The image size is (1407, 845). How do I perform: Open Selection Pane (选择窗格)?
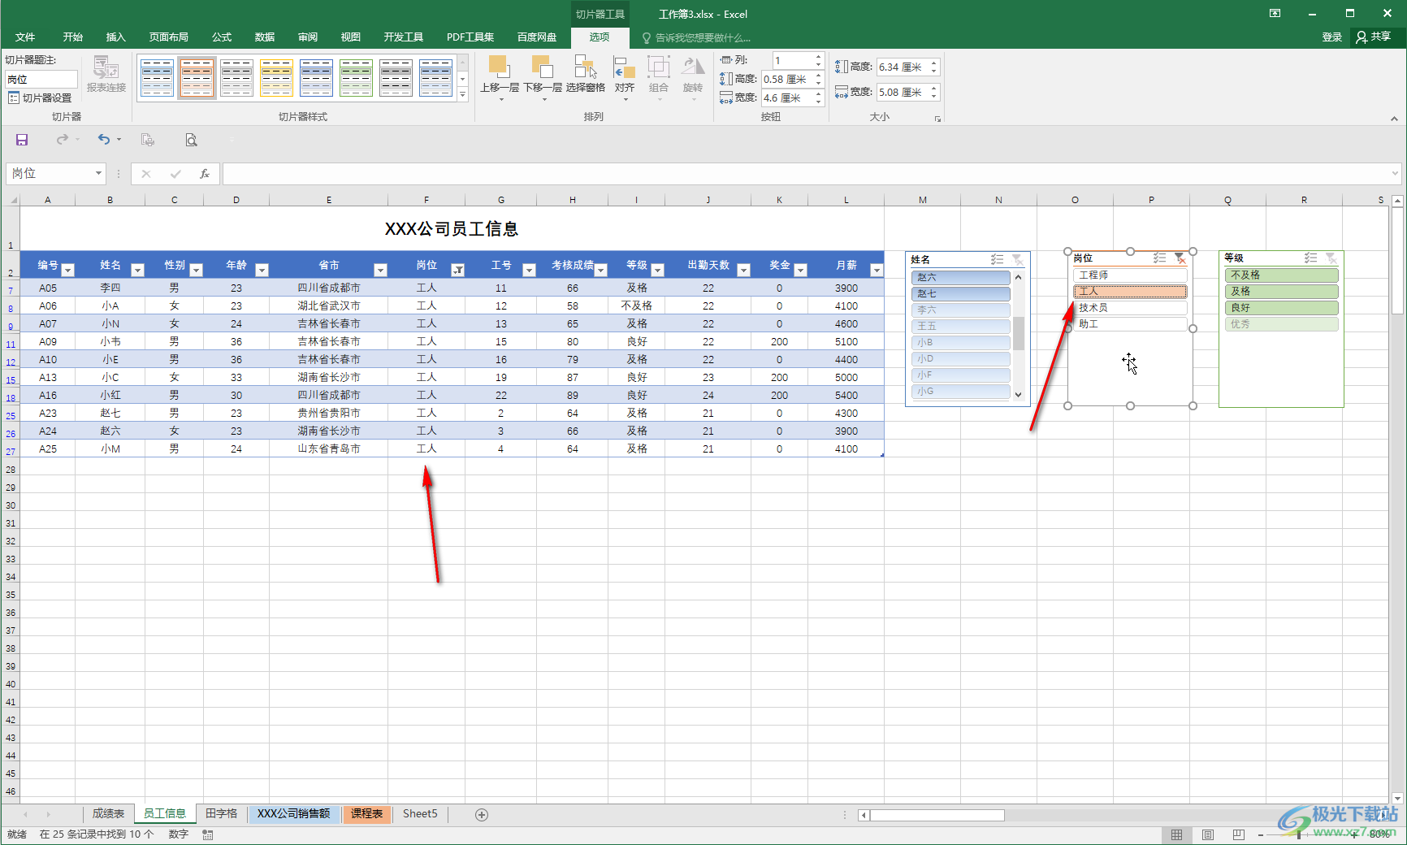tap(586, 75)
